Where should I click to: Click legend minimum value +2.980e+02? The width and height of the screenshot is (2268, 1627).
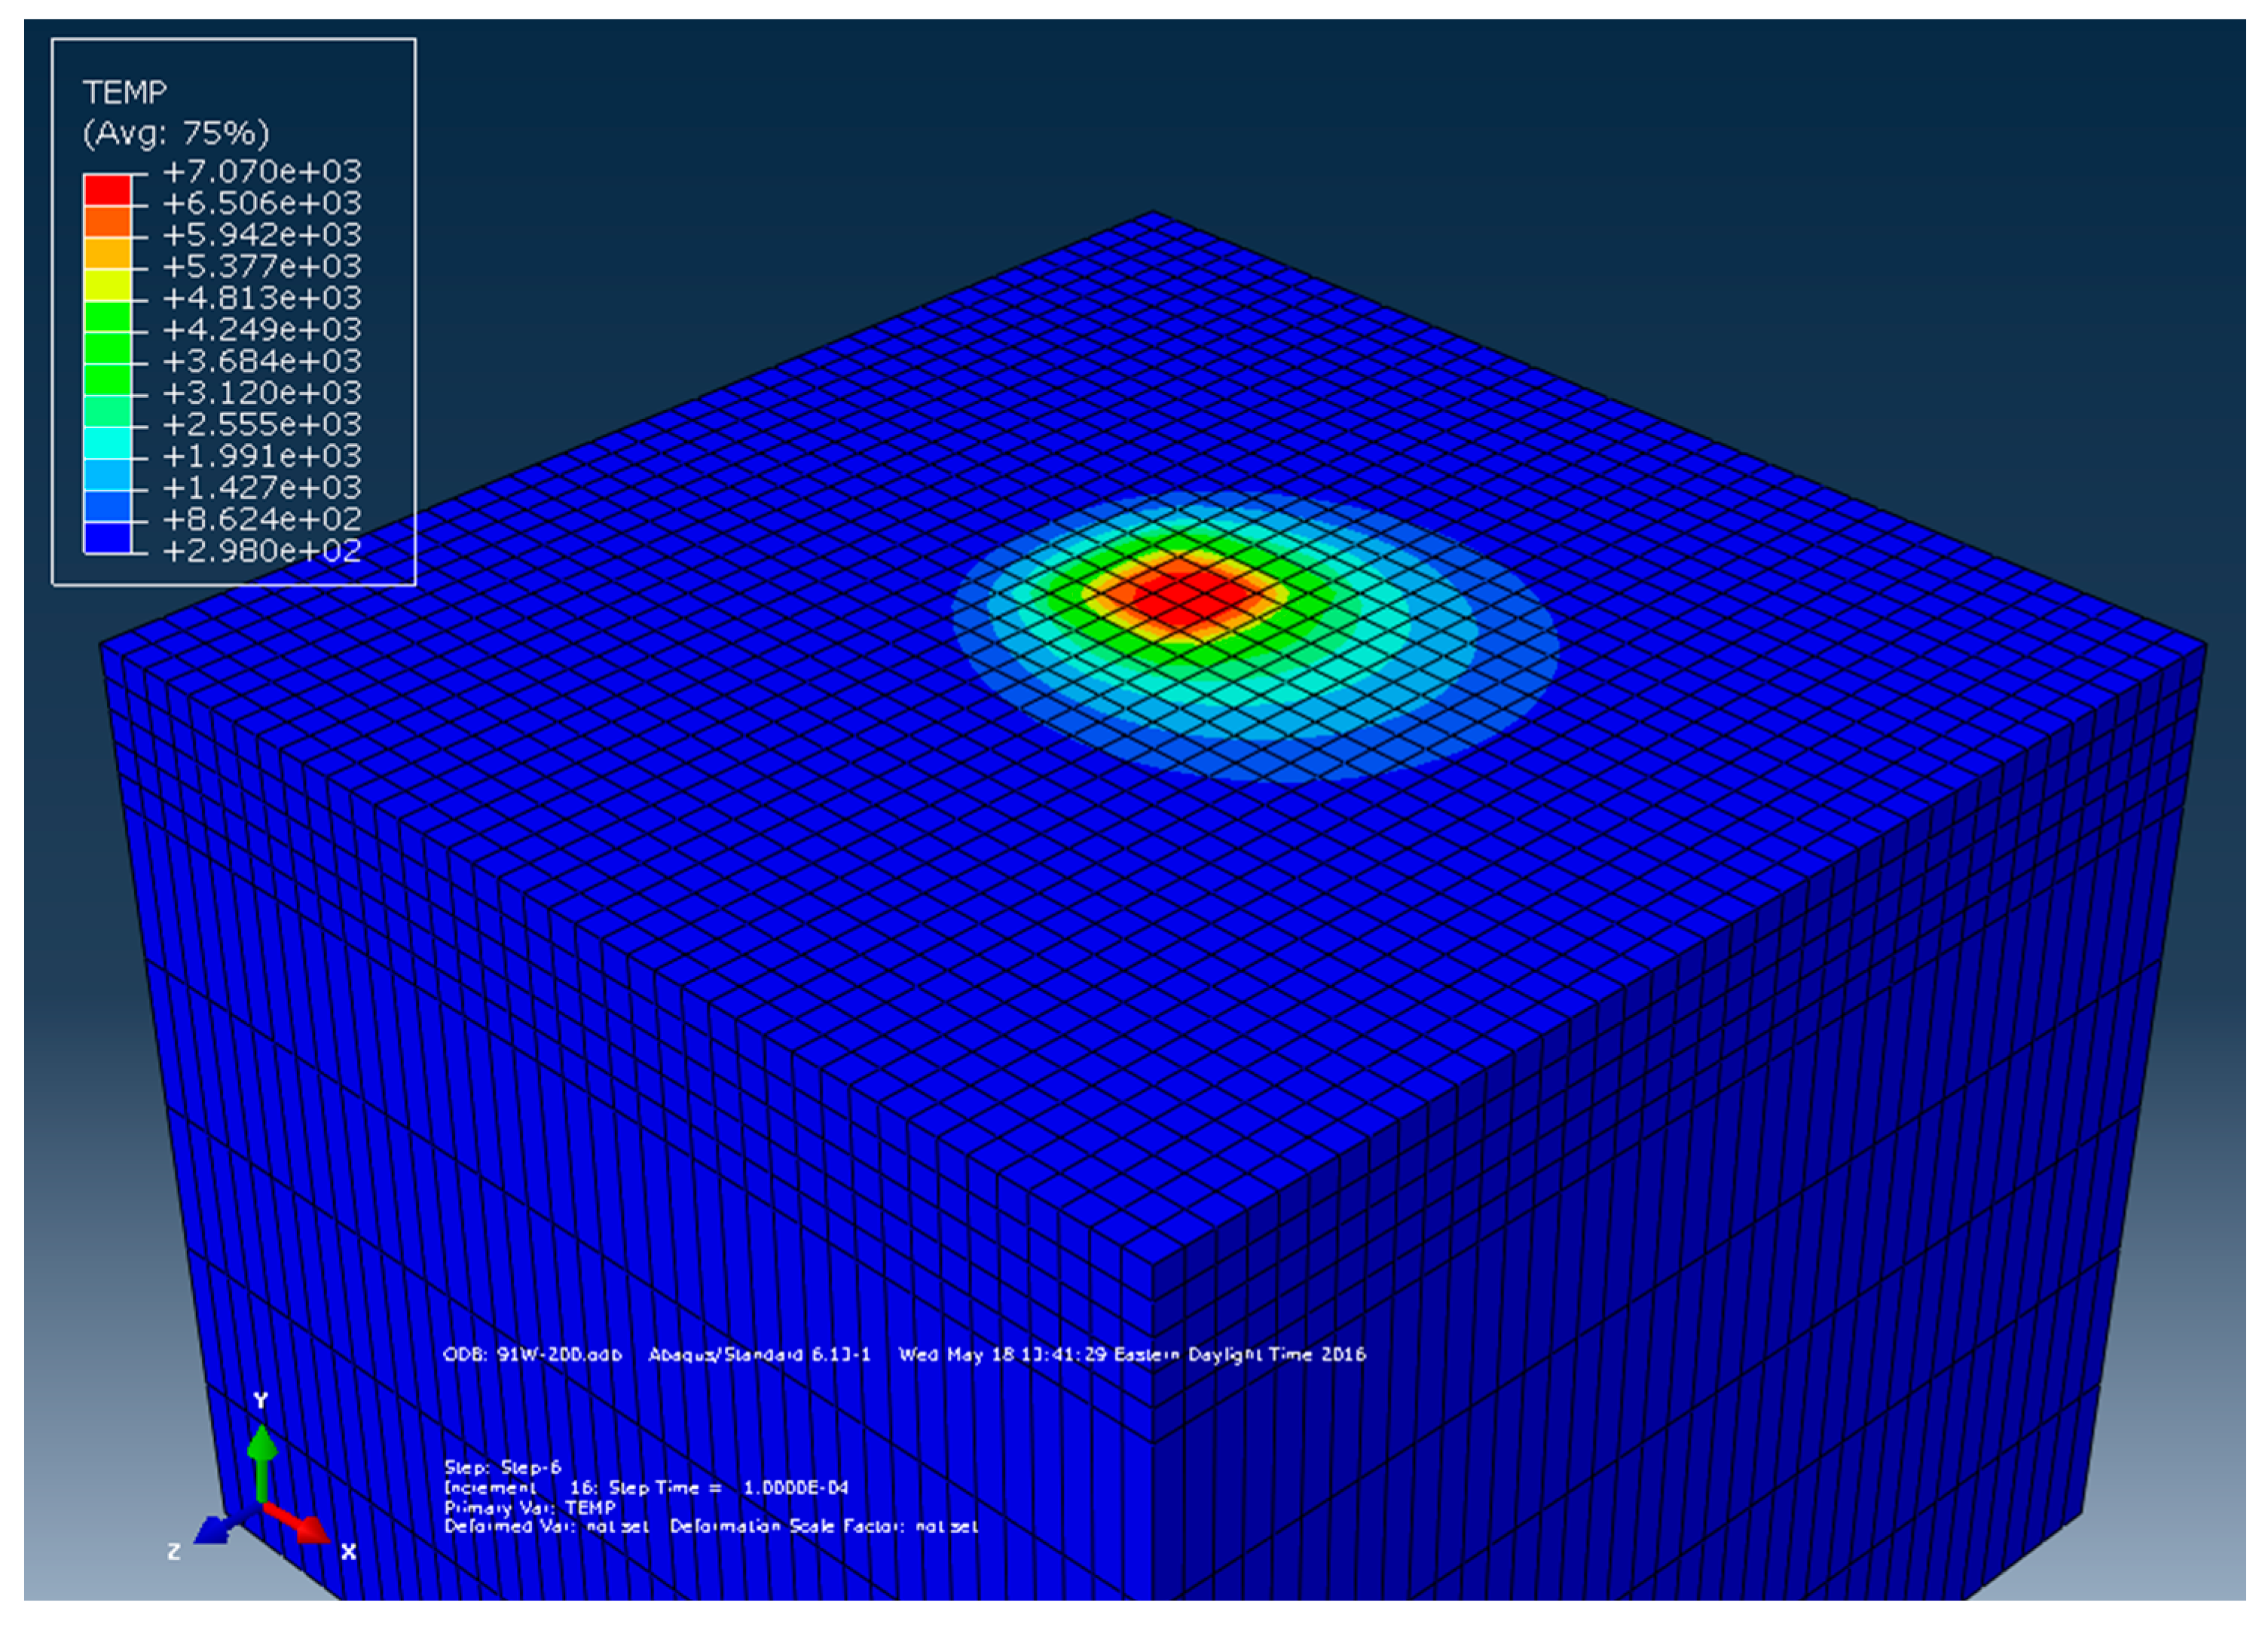[262, 551]
